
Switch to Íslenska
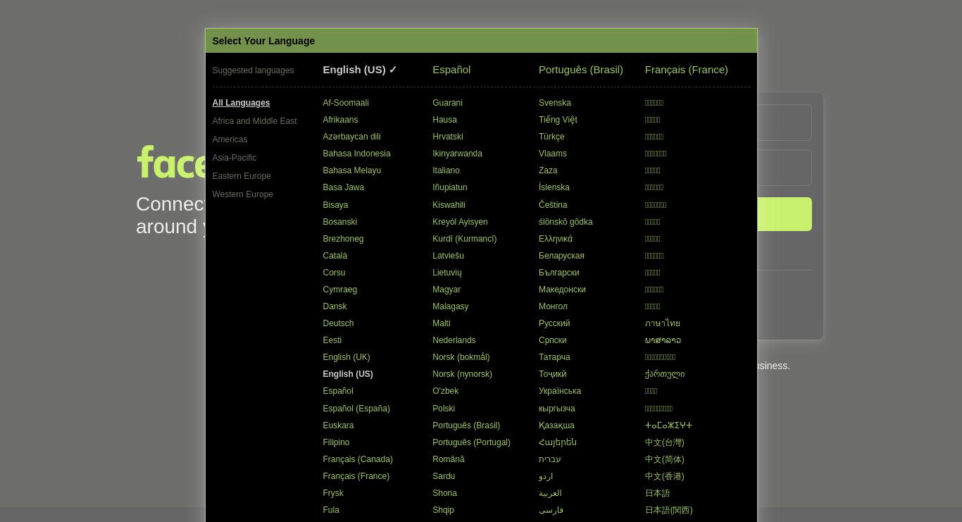(x=554, y=187)
